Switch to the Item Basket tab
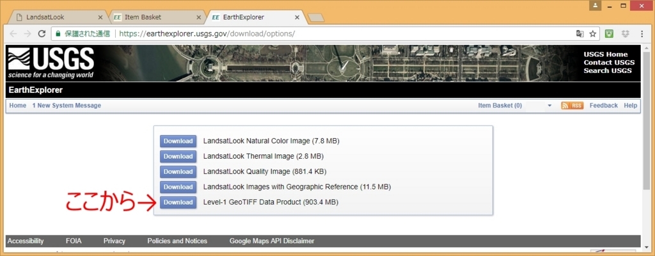655x256 pixels. click(x=157, y=17)
